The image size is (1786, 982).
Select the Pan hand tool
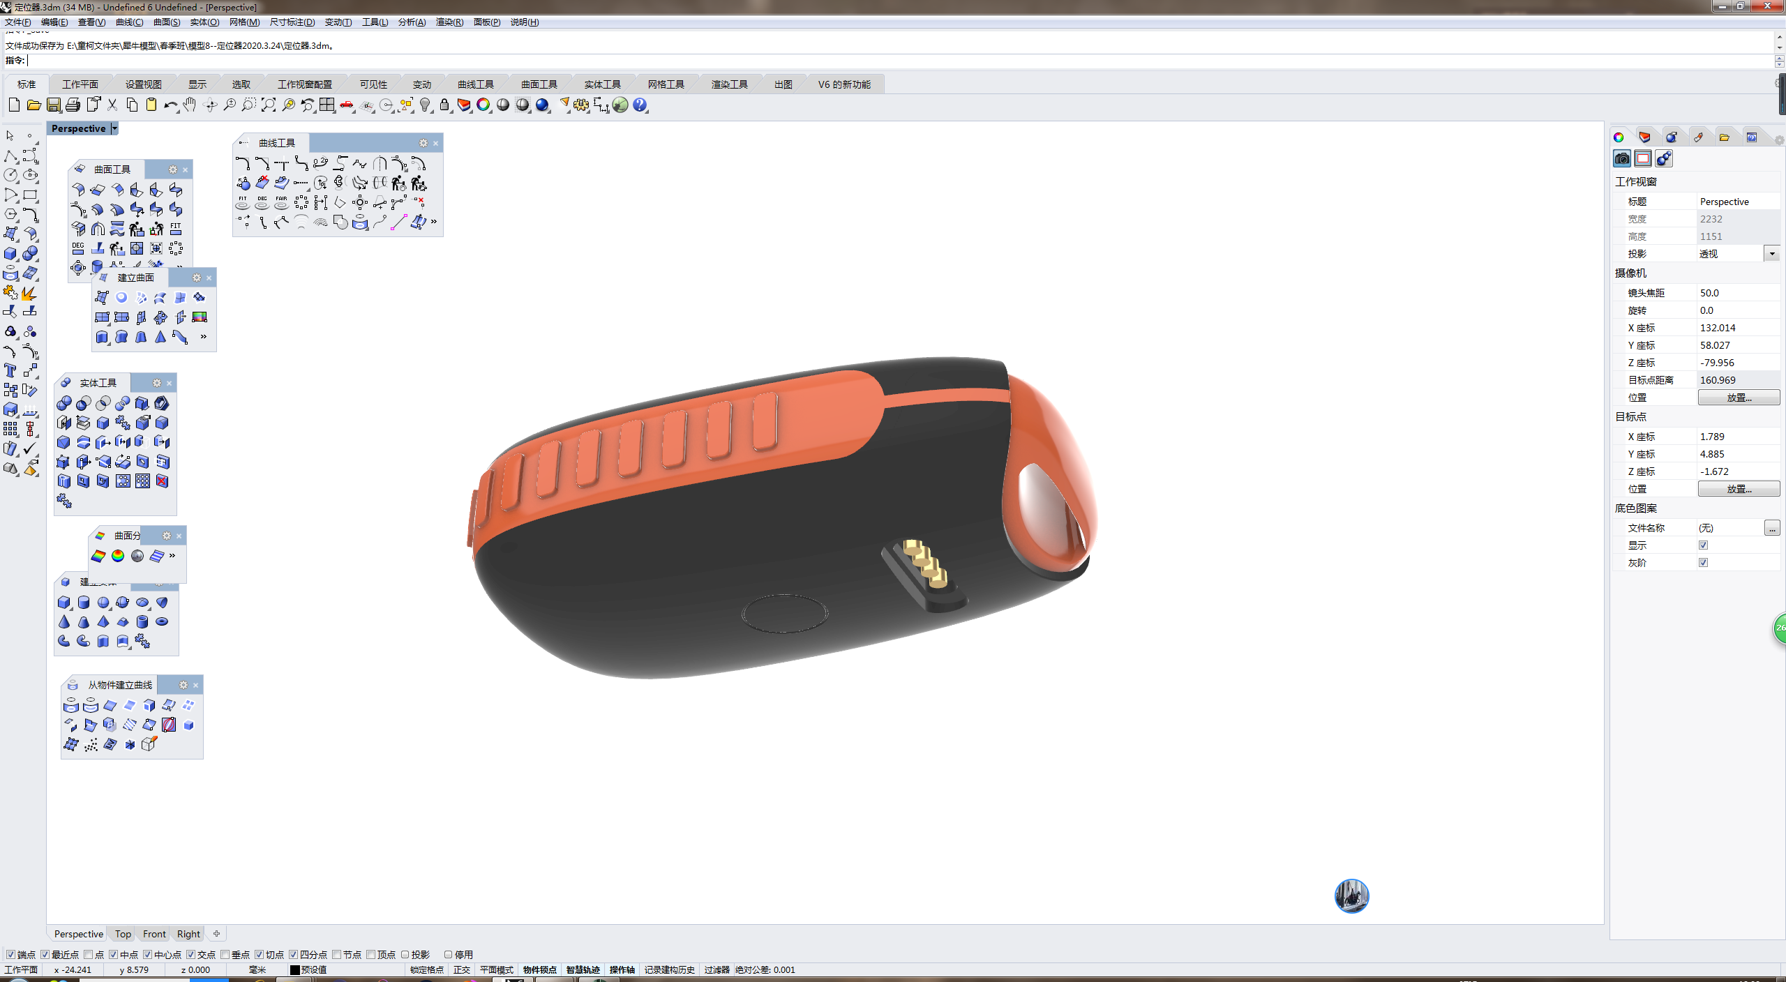coord(190,105)
